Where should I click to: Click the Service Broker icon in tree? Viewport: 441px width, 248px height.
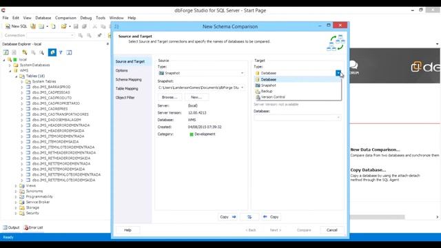click(x=22, y=202)
